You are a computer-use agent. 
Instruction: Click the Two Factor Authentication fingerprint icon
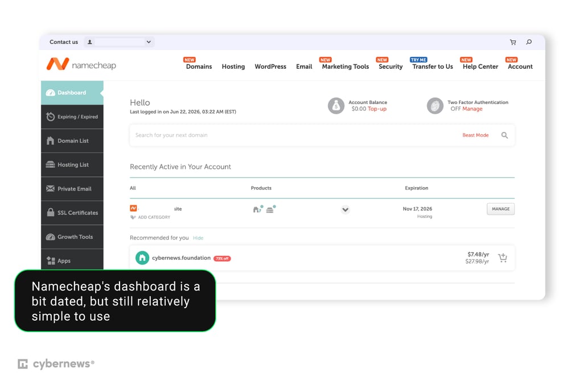click(x=434, y=106)
